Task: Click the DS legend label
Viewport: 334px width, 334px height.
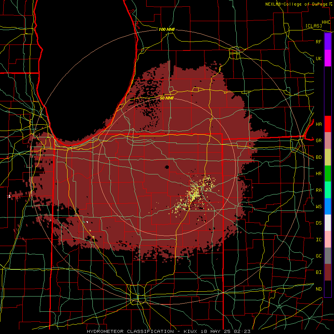Action: (x=318, y=223)
